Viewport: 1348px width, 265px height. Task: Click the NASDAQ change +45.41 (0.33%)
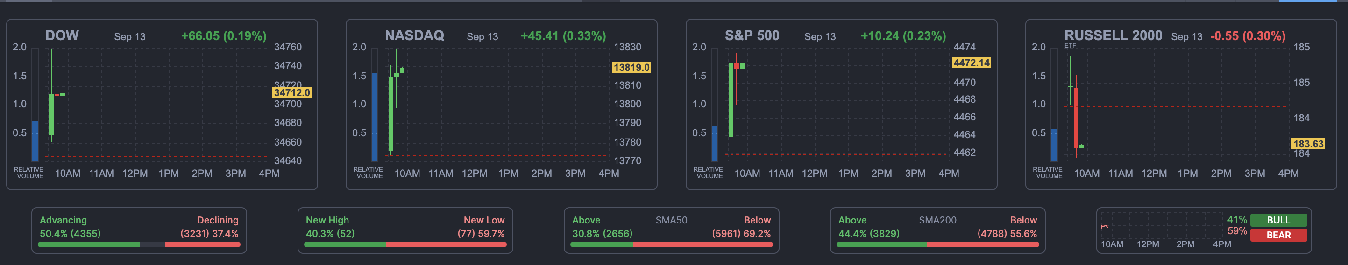click(x=563, y=36)
